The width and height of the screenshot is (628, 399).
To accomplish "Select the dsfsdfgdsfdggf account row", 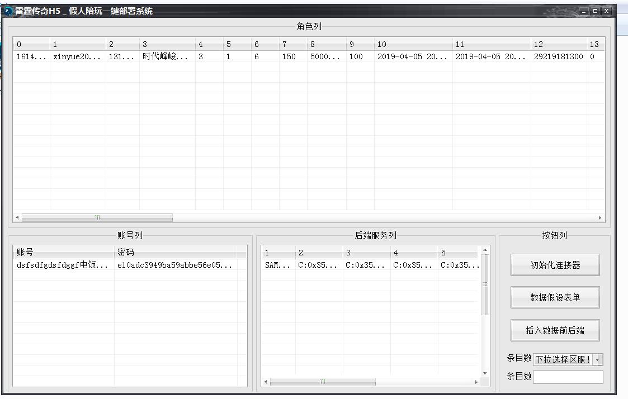I will pyautogui.click(x=62, y=265).
